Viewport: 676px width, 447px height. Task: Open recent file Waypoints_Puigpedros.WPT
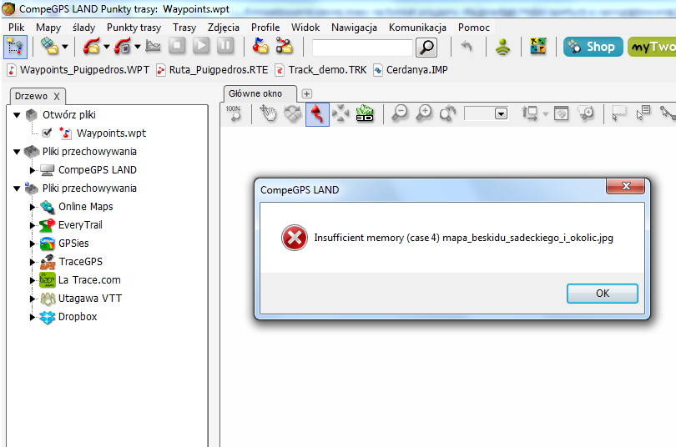click(x=78, y=70)
